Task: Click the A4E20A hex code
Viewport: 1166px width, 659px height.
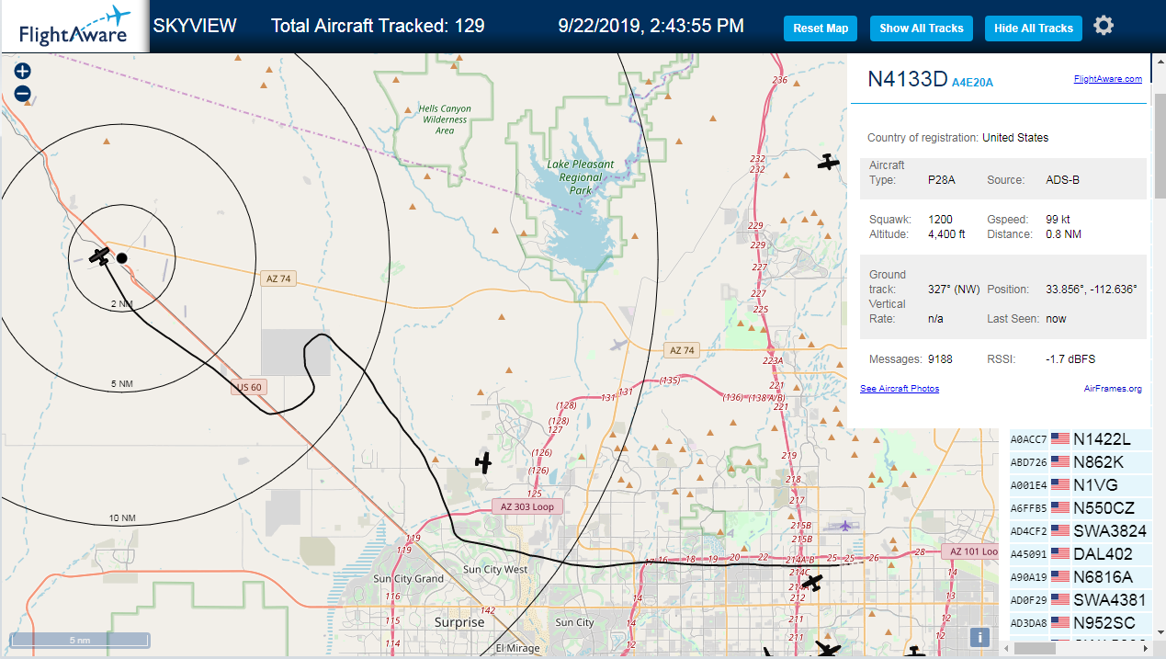Action: [972, 83]
